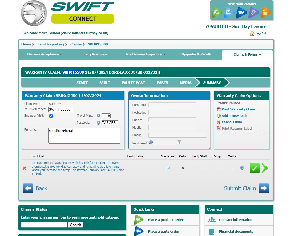The height and width of the screenshot is (236, 295).
Task: Expand the Delivery Acceptance dropdown
Action: coord(44,54)
